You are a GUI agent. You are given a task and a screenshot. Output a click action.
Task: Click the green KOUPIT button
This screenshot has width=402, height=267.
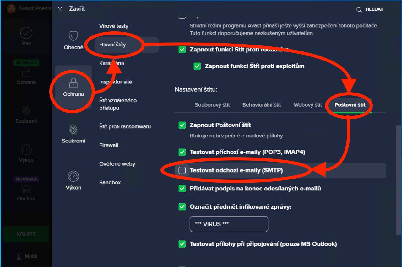[26, 234]
